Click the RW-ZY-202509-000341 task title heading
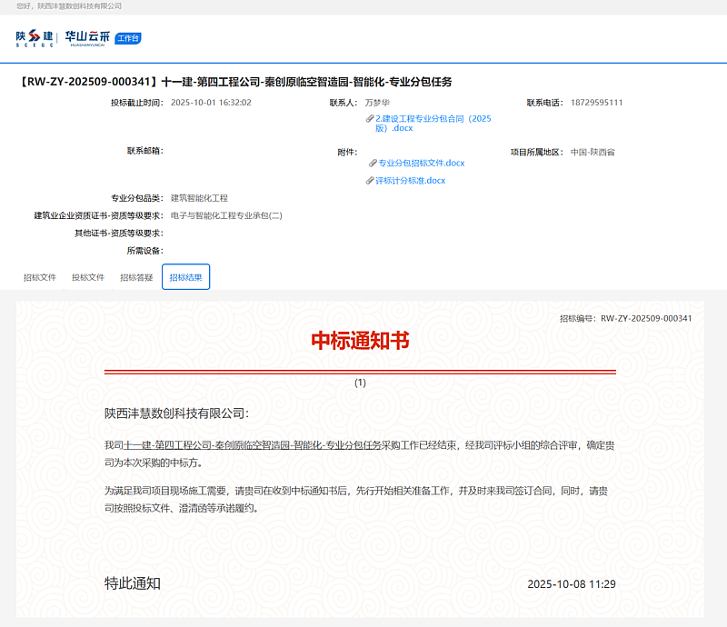Screen dimensions: 727x627 pyautogui.click(x=234, y=82)
